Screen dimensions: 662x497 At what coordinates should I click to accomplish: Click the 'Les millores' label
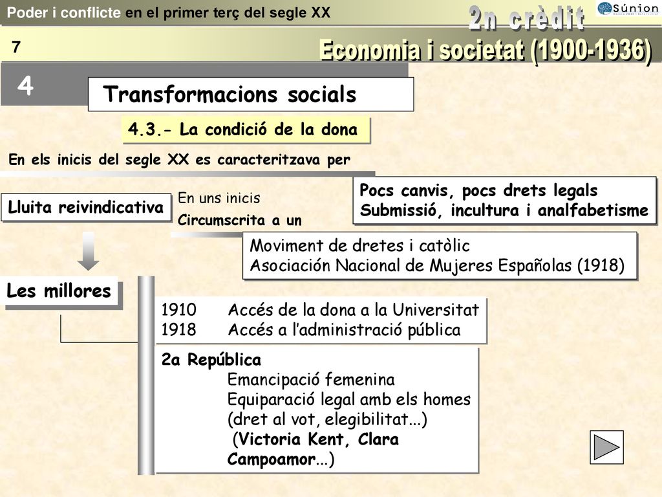[x=59, y=291]
